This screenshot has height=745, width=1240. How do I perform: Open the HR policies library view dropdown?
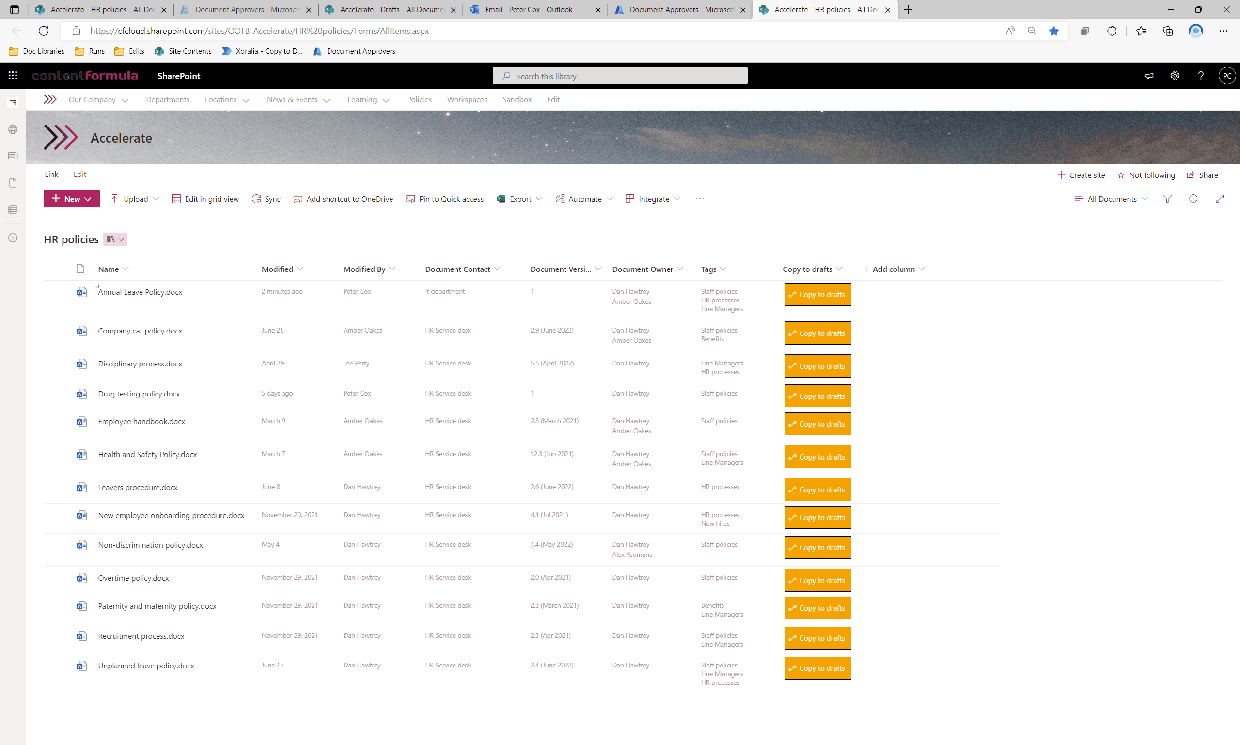click(x=115, y=239)
